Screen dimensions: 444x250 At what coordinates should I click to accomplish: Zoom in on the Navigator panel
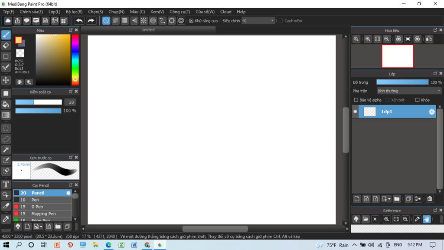coord(368,39)
